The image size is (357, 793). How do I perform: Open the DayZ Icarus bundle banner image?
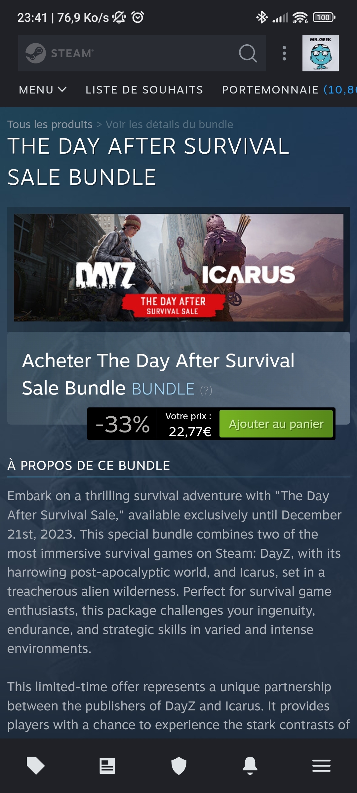pos(178,268)
